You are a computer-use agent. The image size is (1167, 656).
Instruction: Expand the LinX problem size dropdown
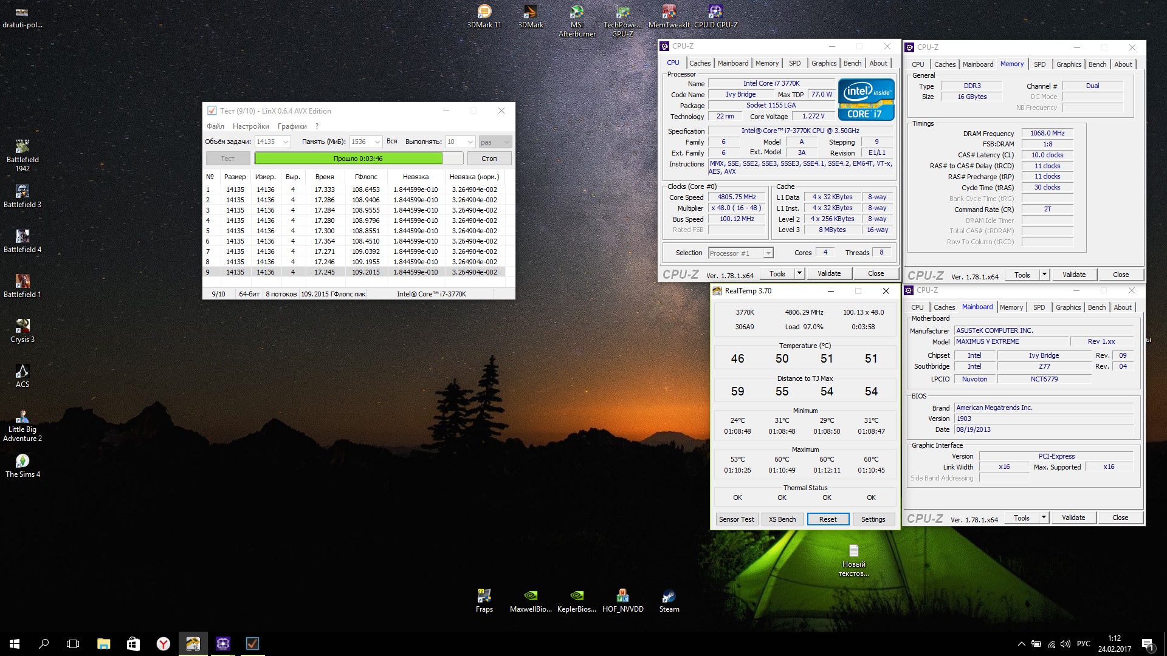click(x=286, y=142)
